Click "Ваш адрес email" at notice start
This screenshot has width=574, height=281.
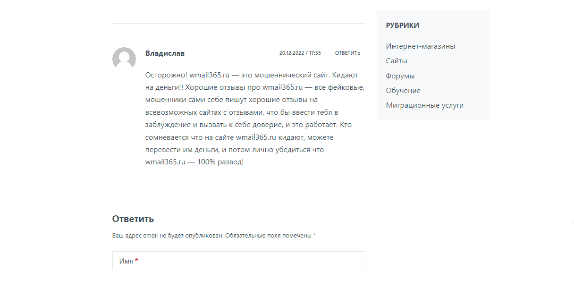[x=134, y=235]
